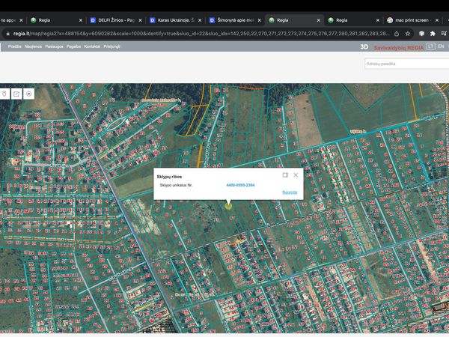Switch the map to 3D view
This screenshot has width=449, height=337.
[364, 47]
